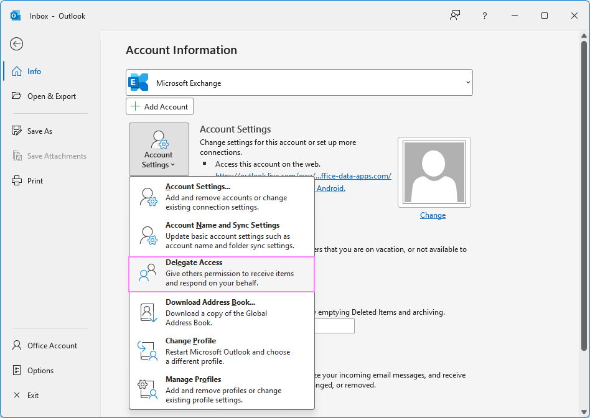Click the profile photo placeholder

[434, 172]
